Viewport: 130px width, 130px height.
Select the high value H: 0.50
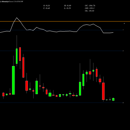click(68, 6)
